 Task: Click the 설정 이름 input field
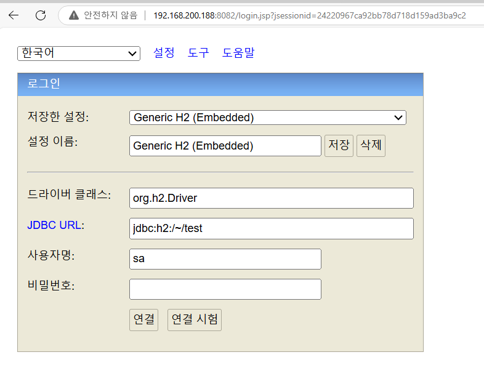(225, 146)
